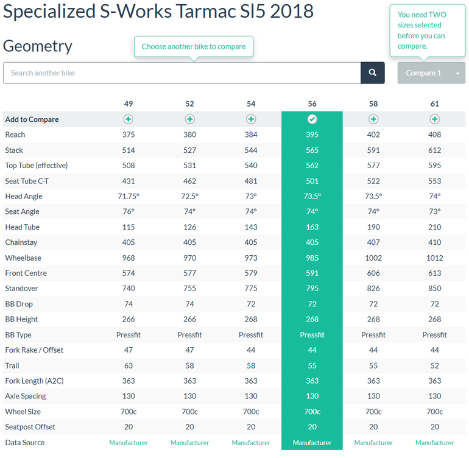Select the size 52 column header
Image resolution: width=469 pixels, height=458 pixels.
tap(189, 104)
